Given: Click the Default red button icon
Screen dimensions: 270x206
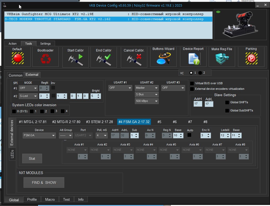Looking at the screenshot, I should coord(17,58).
